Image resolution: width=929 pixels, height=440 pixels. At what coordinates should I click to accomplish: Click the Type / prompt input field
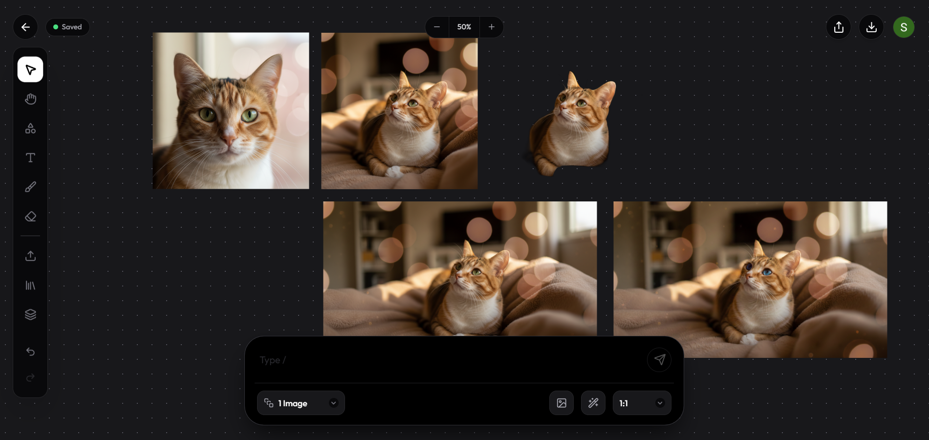pyautogui.click(x=440, y=360)
